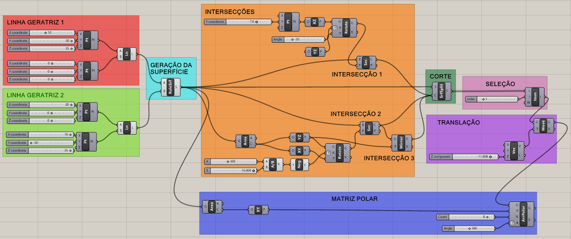Select the Item component in SELEÇÃO group
This screenshot has width=571, height=239.
click(536, 96)
